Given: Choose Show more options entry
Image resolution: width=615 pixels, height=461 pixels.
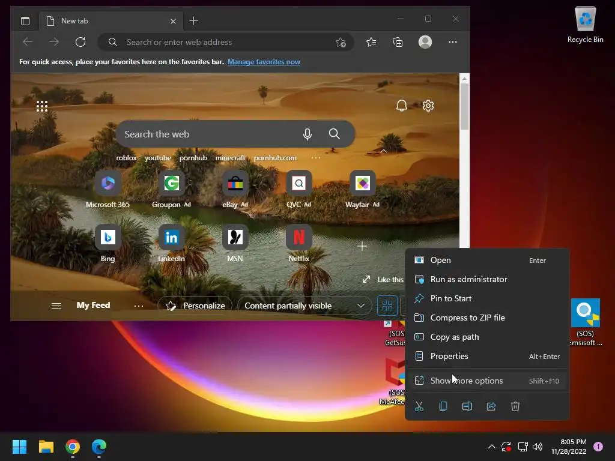Looking at the screenshot, I should (x=487, y=381).
